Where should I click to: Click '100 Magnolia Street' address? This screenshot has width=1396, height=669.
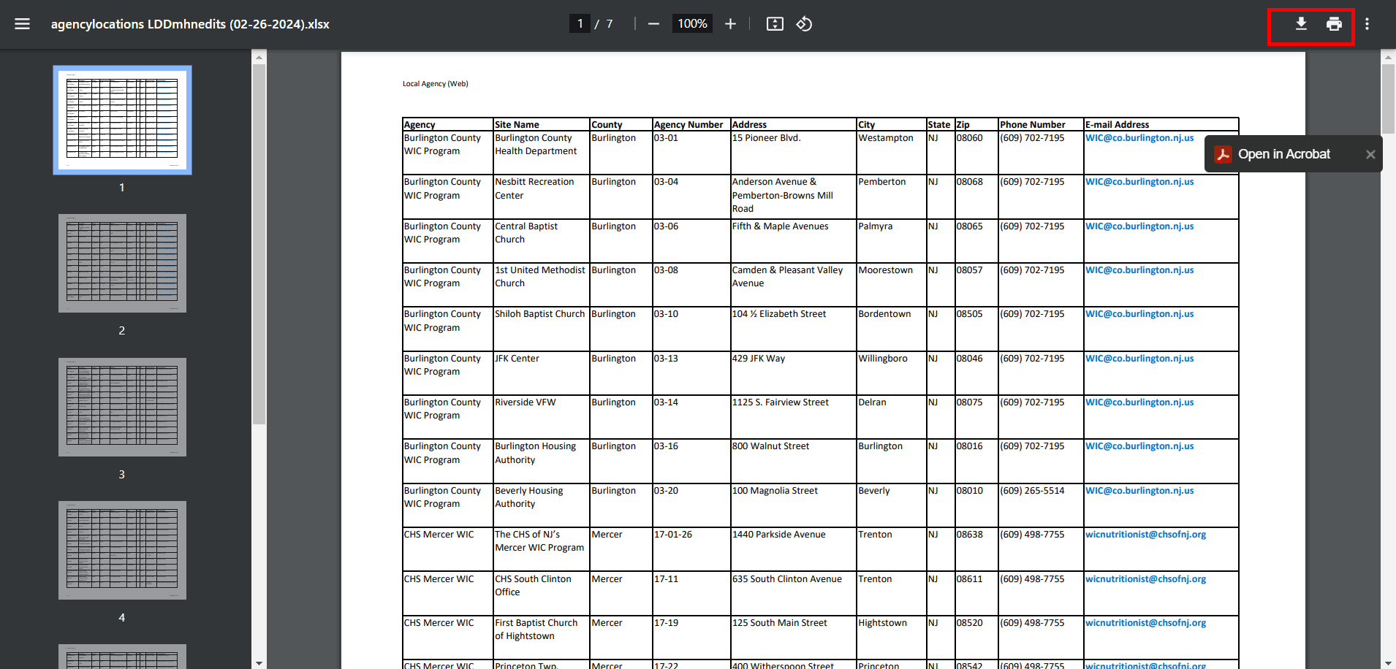[775, 491]
